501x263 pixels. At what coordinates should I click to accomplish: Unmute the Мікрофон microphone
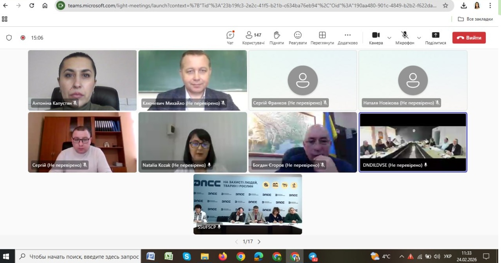pyautogui.click(x=404, y=38)
